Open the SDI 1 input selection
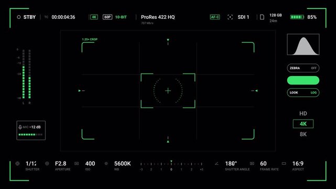This screenshot has width=336, height=189. pos(243,17)
